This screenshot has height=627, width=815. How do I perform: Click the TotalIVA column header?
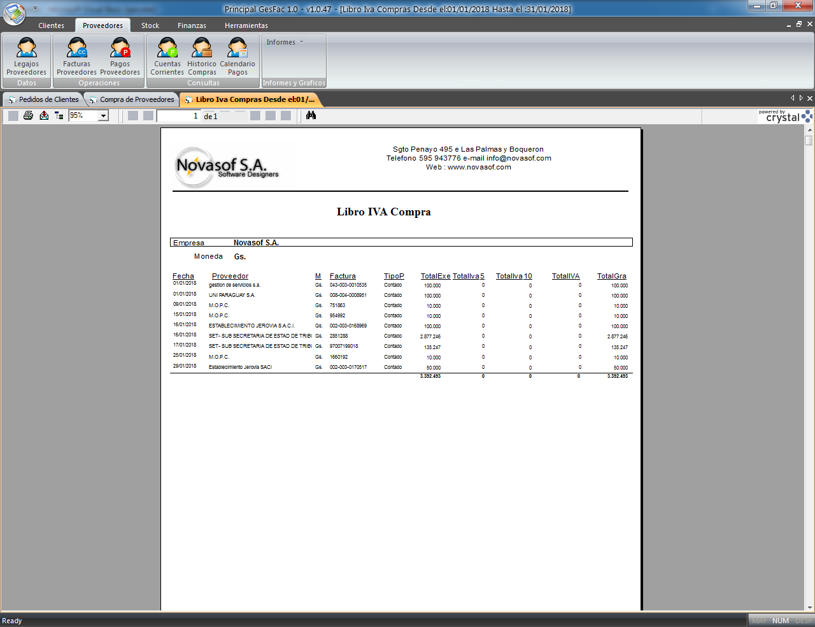click(x=566, y=276)
